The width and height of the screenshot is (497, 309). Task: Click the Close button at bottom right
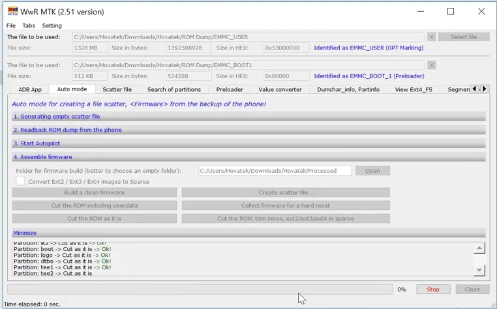point(472,289)
